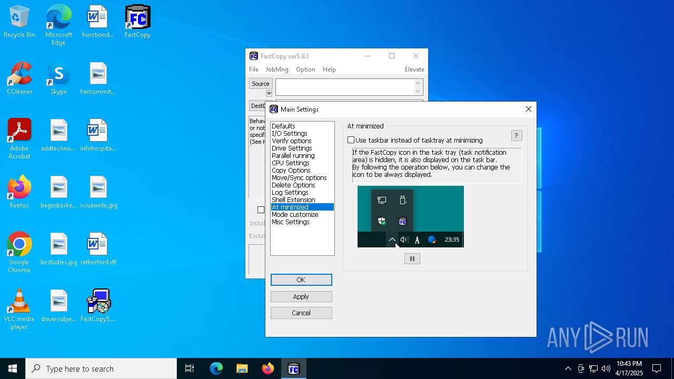Click the taskbar search box

tap(101, 368)
